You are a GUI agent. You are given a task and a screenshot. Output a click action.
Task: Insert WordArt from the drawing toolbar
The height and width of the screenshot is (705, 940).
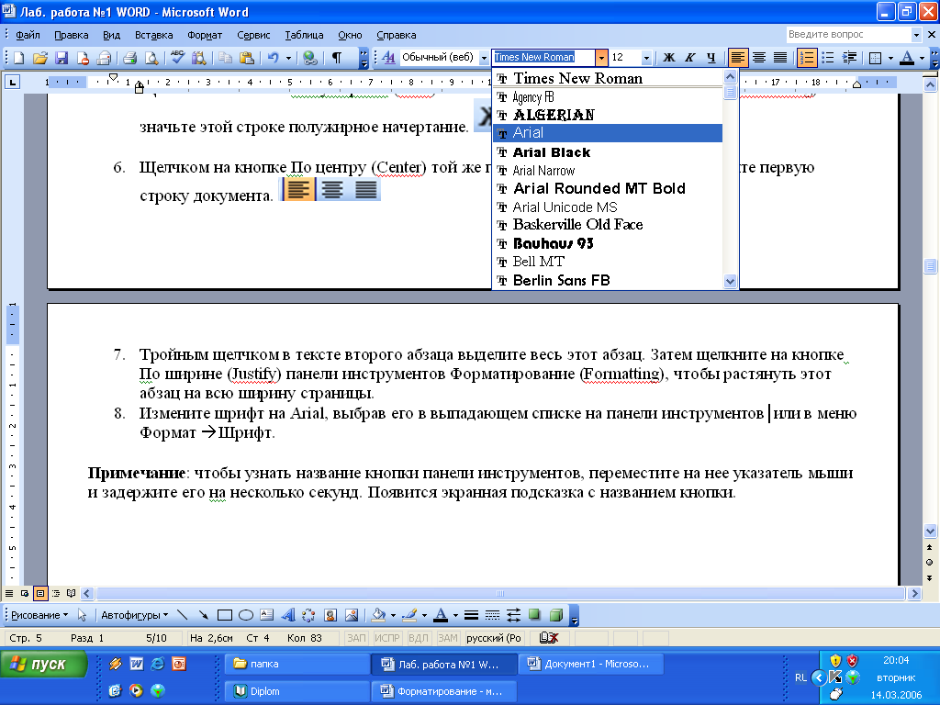(288, 615)
